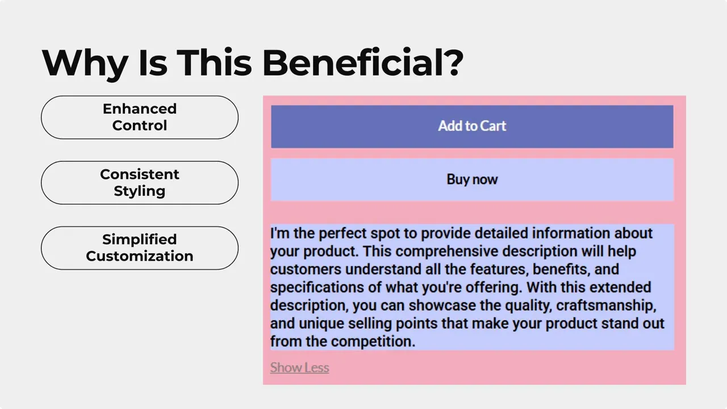Screen dimensions: 727x409
Task: Click the Simplified Customization pill button
Action: (140, 248)
